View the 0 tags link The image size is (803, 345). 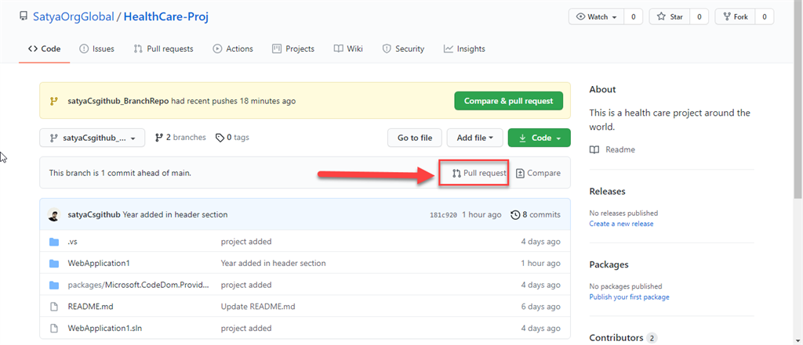pyautogui.click(x=232, y=138)
